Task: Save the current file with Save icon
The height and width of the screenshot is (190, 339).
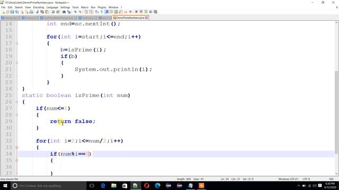Action: pos(12,12)
